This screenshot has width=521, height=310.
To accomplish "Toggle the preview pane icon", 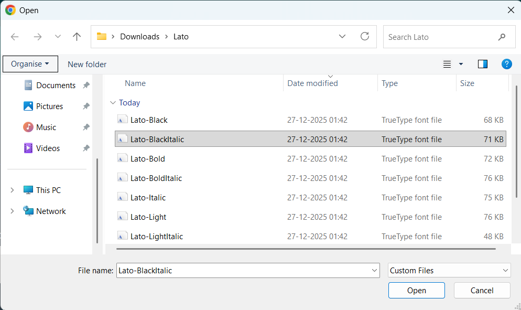I will click(483, 64).
